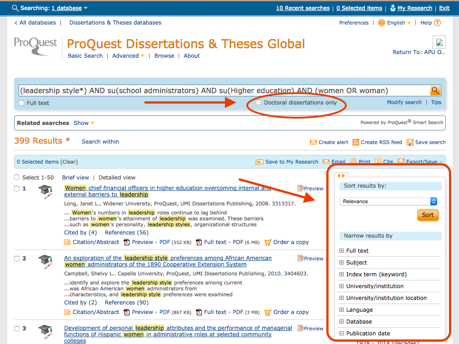Click the Help question mark icon
This screenshot has width=459, height=344.
[437, 23]
